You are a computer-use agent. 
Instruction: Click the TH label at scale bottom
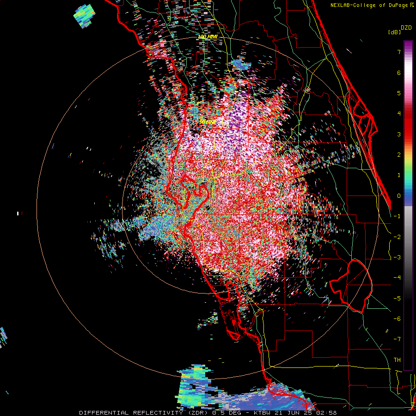tap(397, 360)
